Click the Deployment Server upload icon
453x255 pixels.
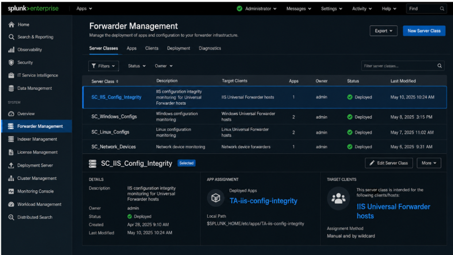11,166
